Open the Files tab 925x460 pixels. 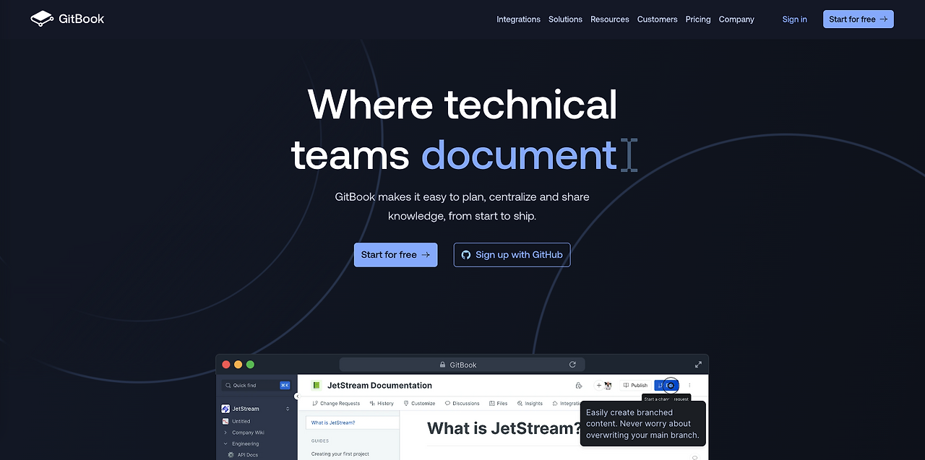(498, 404)
